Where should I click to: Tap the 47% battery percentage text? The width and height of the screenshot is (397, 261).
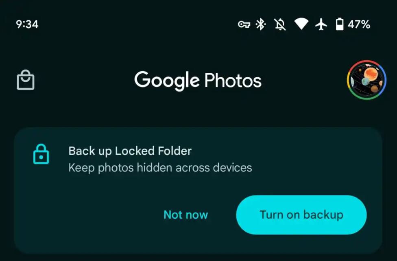(x=359, y=24)
